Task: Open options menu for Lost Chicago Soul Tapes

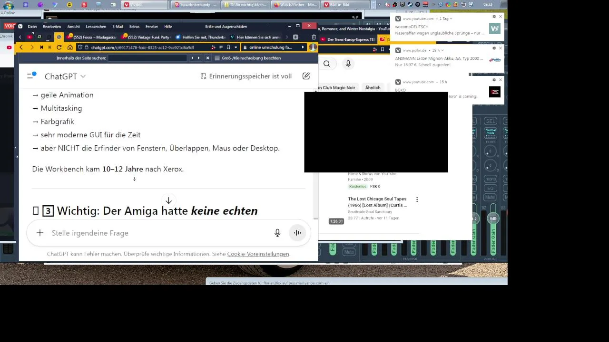Action: (417, 199)
